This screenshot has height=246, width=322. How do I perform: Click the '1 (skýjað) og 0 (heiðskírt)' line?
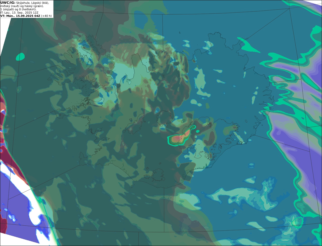[18, 9]
